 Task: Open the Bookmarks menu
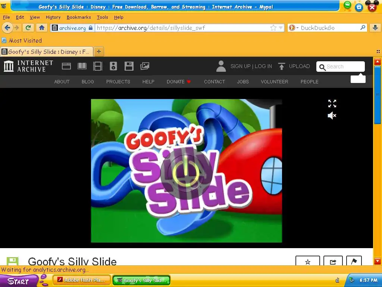pyautogui.click(x=79, y=17)
